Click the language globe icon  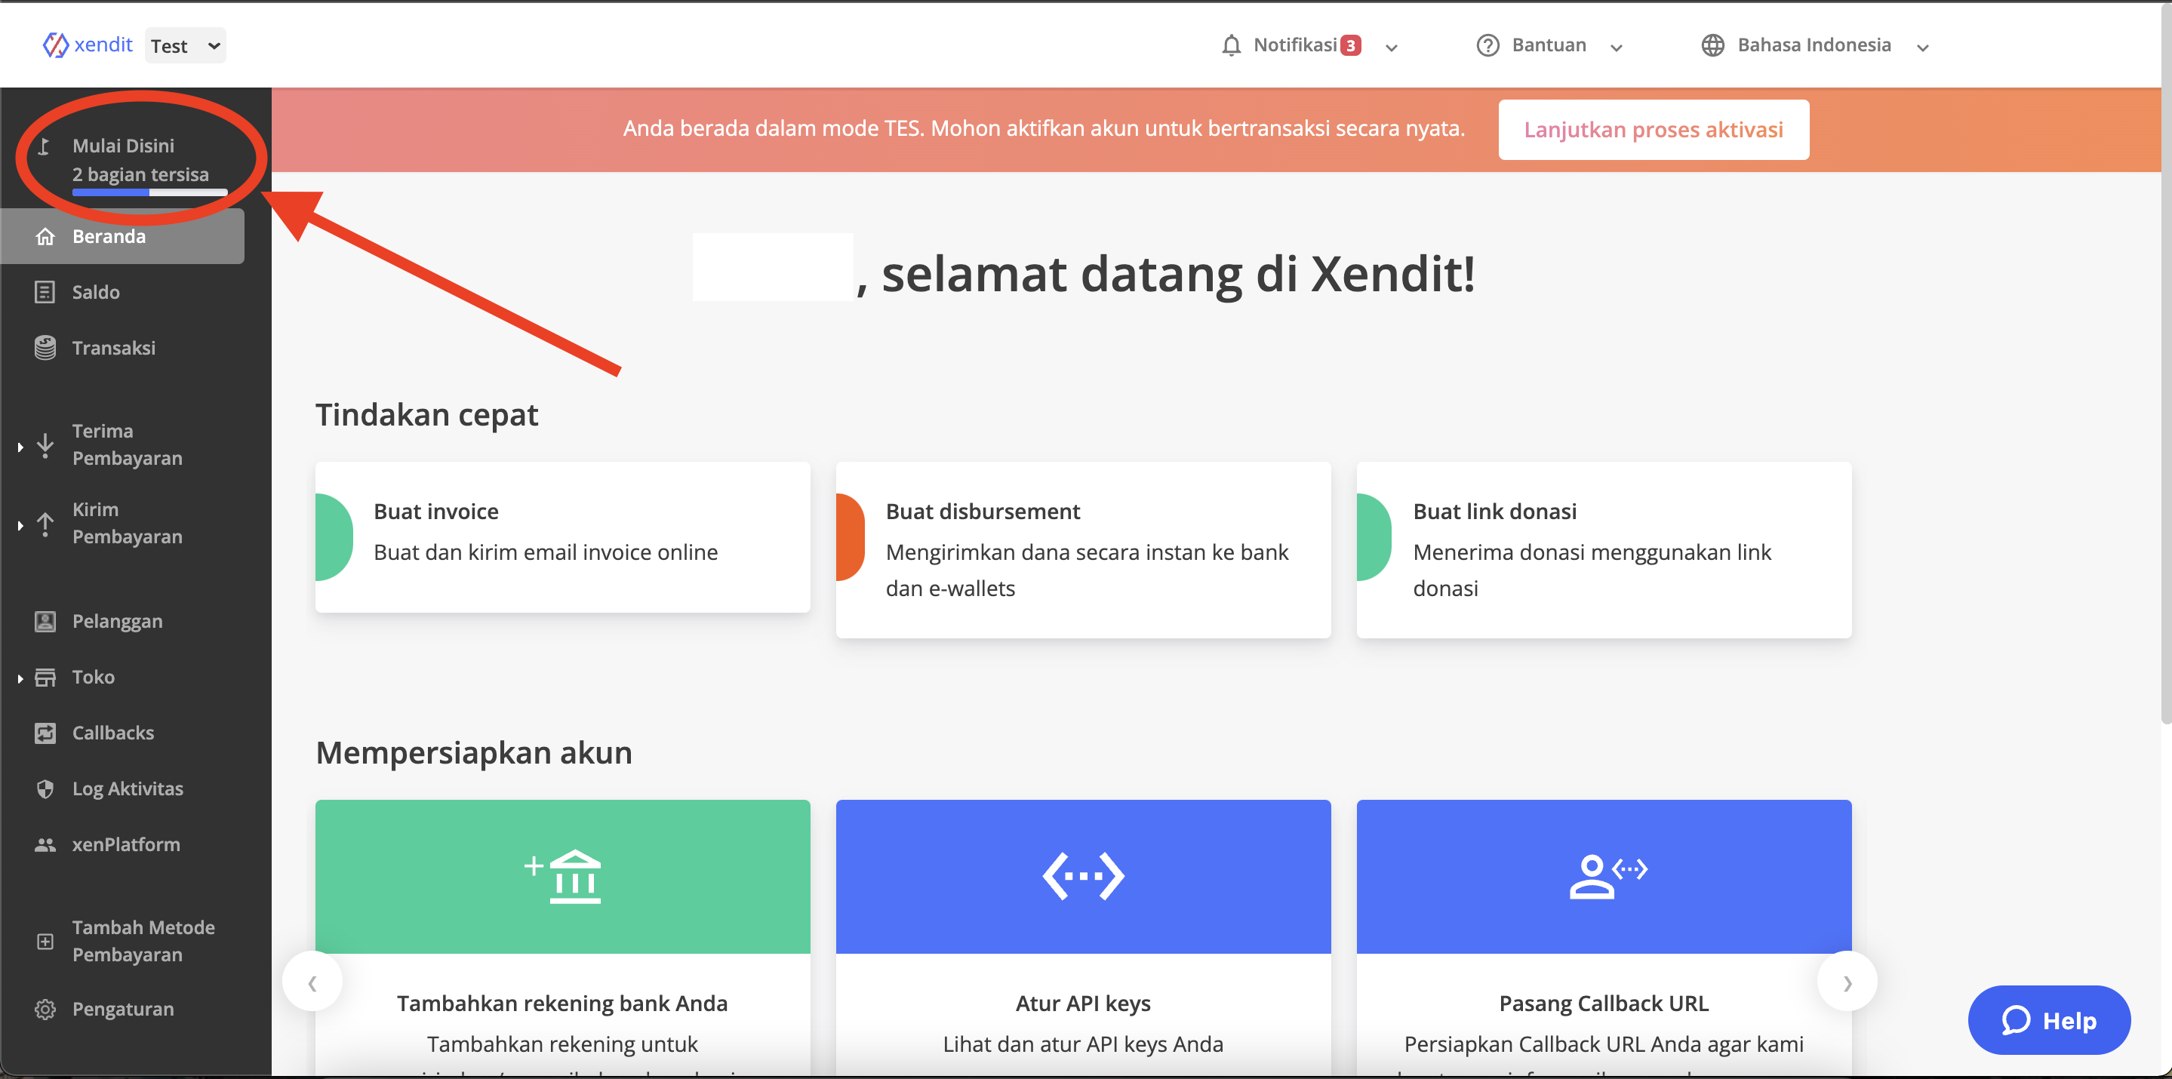point(1712,45)
